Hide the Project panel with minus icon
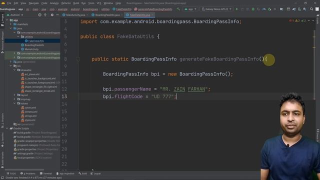Viewport: 320px width, 180px height. (x=57, y=15)
